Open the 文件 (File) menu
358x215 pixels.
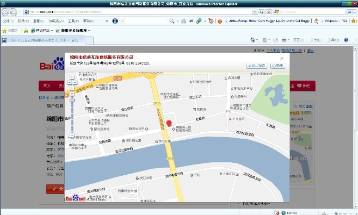[8, 21]
